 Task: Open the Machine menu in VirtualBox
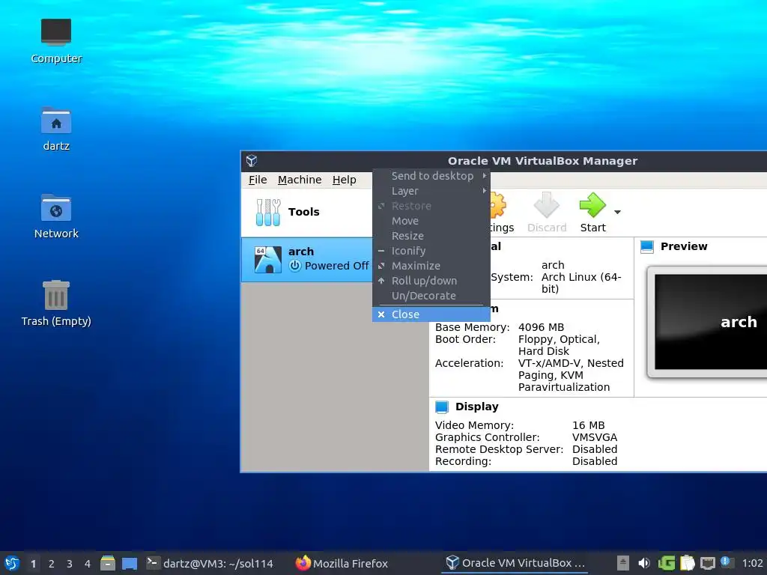[300, 180]
